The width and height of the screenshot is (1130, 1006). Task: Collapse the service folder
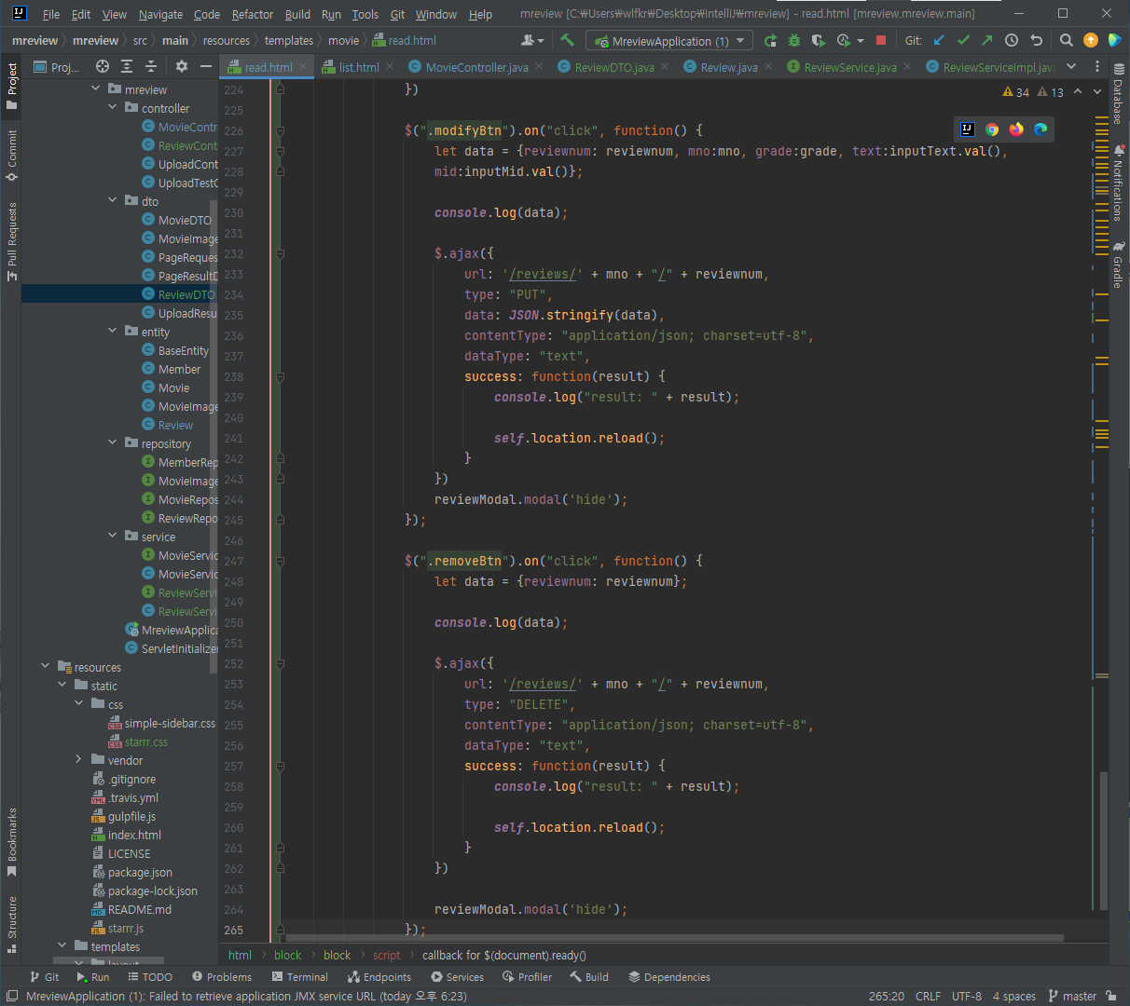[x=113, y=537]
